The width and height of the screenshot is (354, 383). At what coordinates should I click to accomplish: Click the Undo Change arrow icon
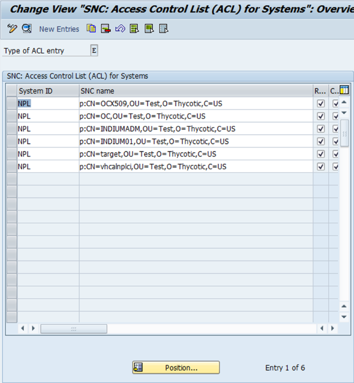pyautogui.click(x=120, y=28)
